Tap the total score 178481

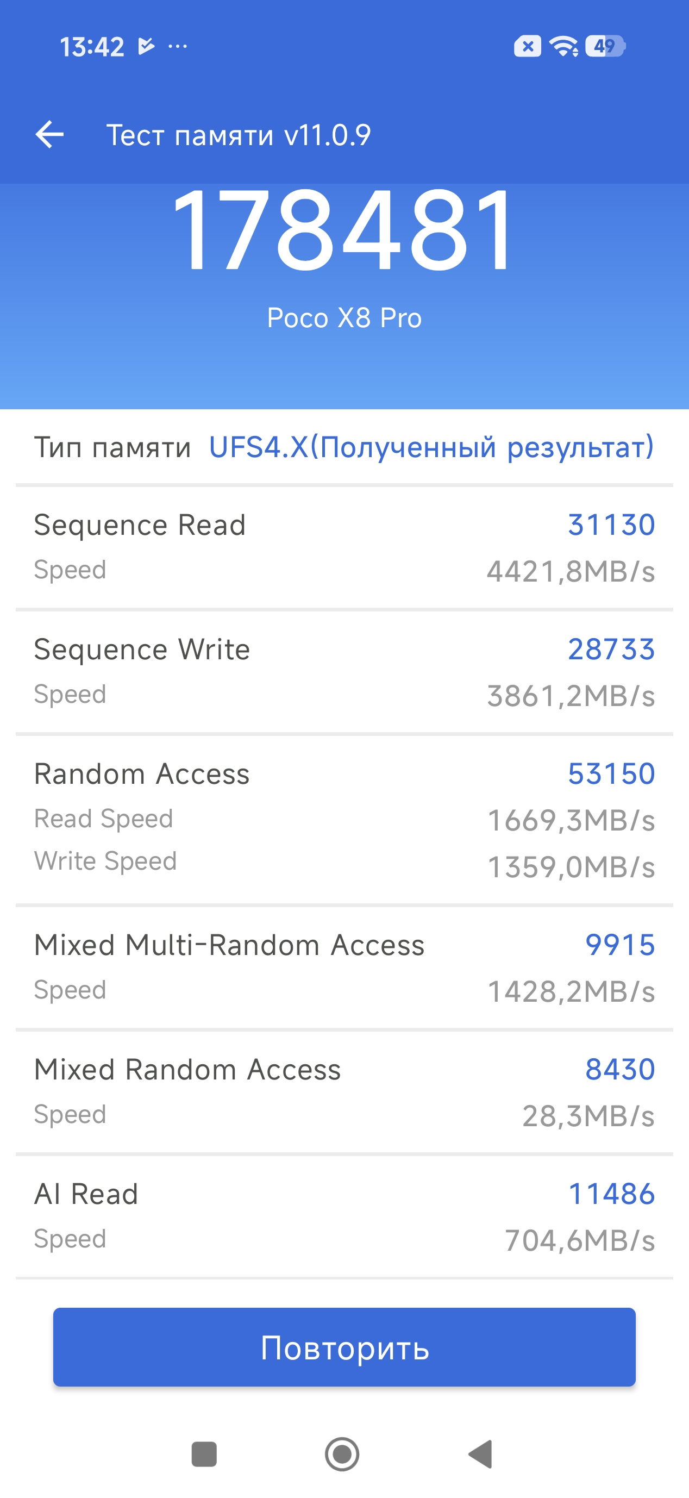344,230
